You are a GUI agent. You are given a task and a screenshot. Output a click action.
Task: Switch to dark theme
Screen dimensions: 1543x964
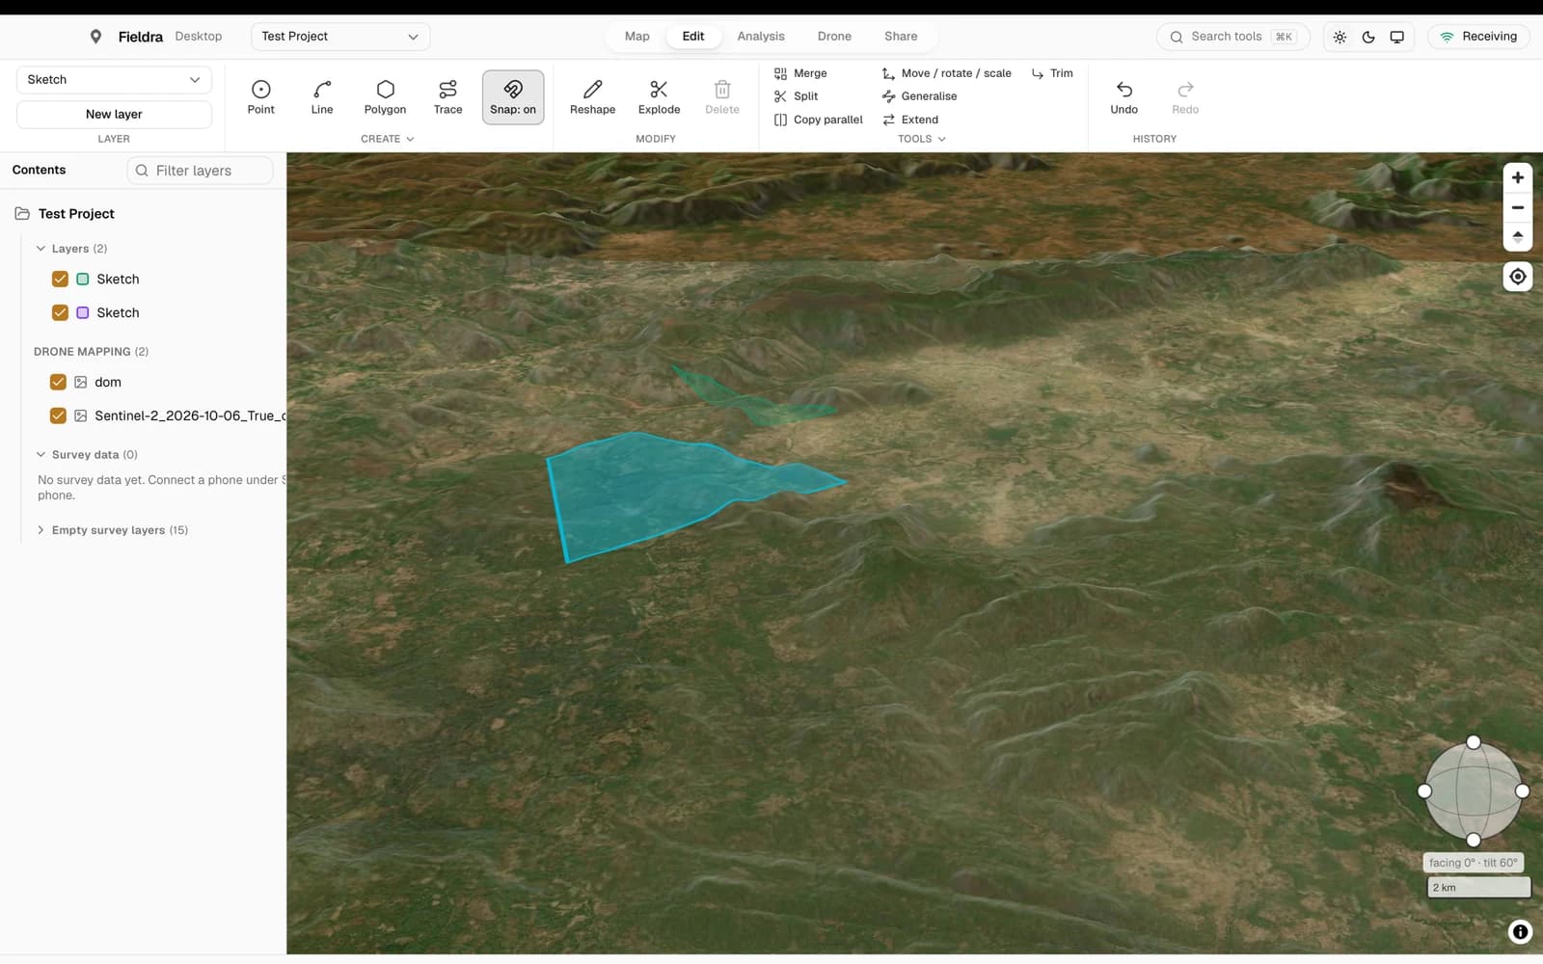coord(1368,37)
